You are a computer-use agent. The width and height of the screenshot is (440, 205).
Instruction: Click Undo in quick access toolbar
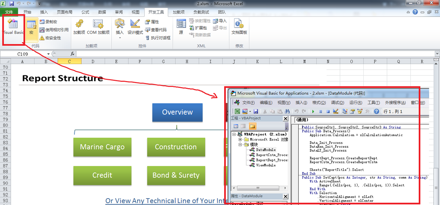[19, 4]
